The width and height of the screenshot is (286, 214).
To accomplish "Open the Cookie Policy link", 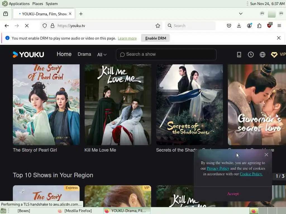I will (x=251, y=174).
